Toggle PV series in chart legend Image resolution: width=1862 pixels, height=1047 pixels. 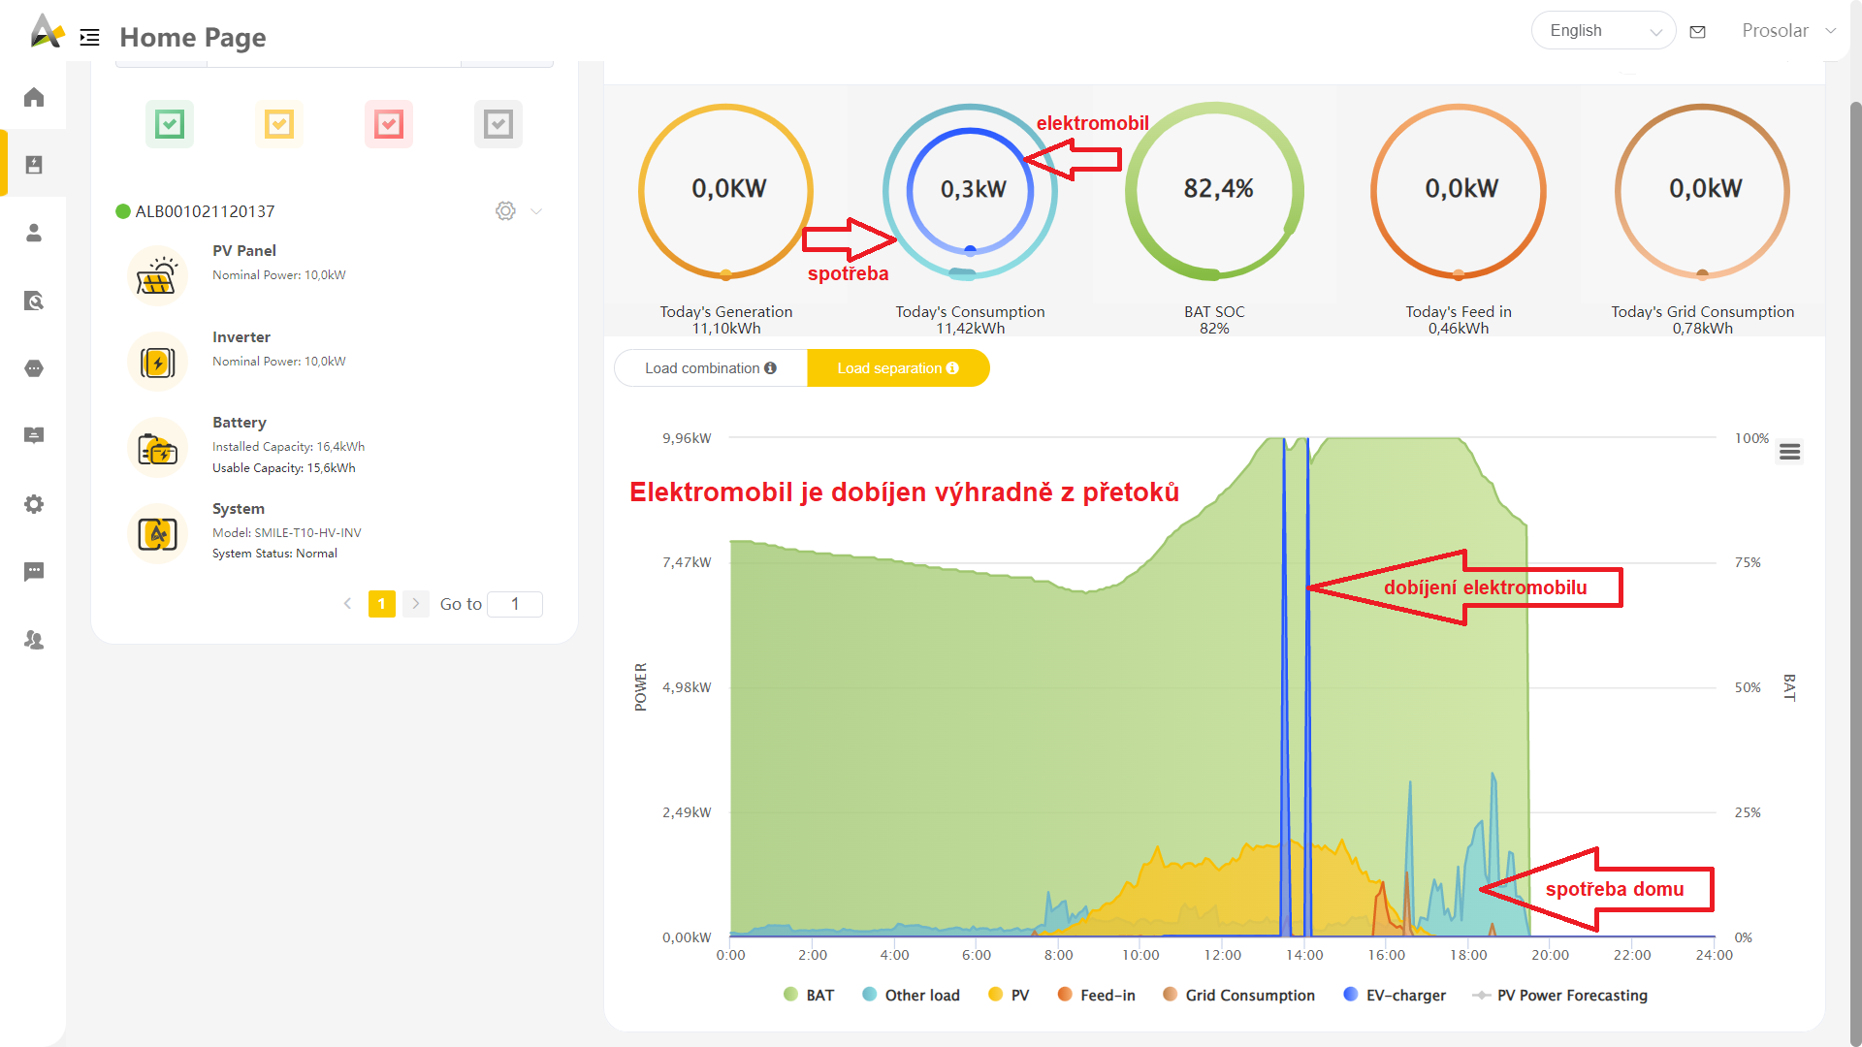click(x=1009, y=996)
